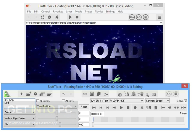
Task: Step to next key button
Action: (x=108, y=108)
